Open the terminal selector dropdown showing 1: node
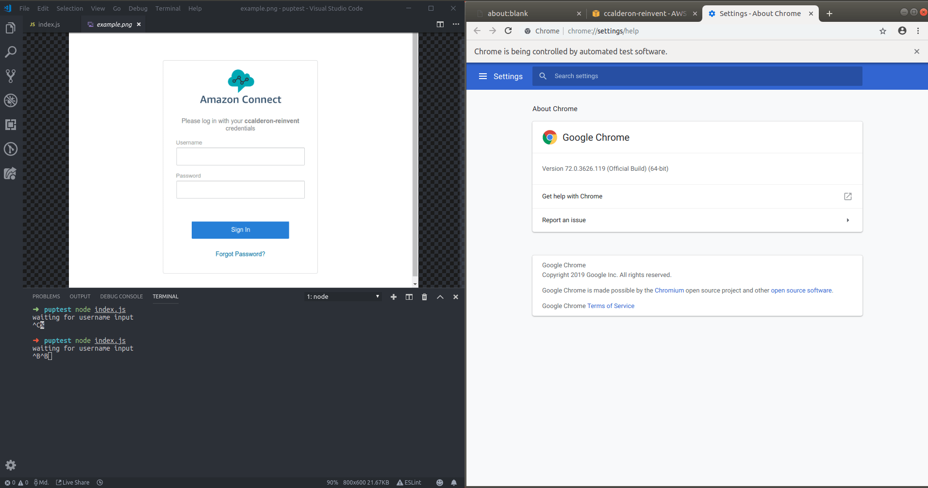This screenshot has width=928, height=488. pyautogui.click(x=343, y=296)
